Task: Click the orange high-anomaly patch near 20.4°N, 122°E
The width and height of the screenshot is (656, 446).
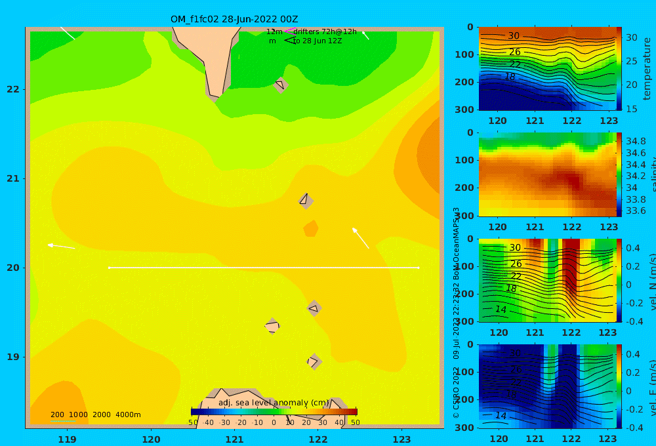Action: (311, 229)
